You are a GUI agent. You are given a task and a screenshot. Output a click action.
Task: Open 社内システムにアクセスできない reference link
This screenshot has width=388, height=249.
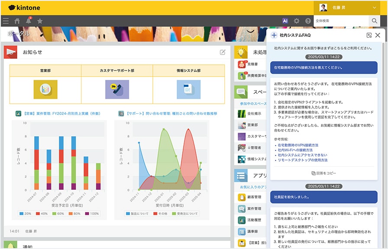pyautogui.click(x=302, y=155)
